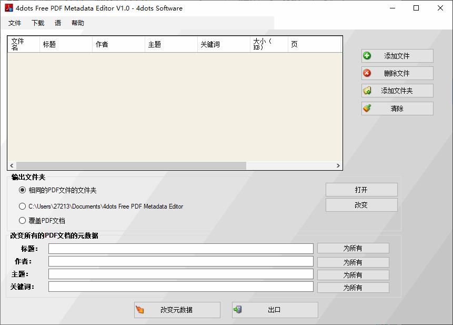Click 为所有 button next to 标题 field

click(x=353, y=248)
